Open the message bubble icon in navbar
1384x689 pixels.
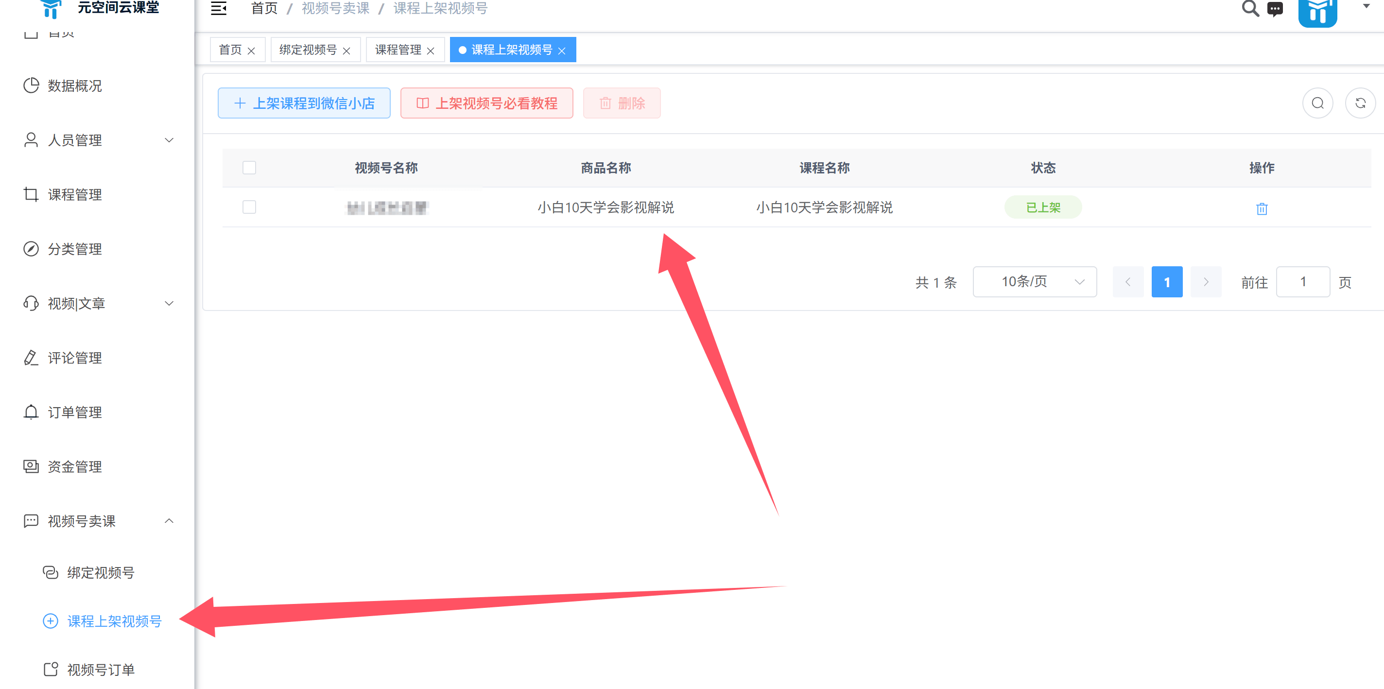pyautogui.click(x=1276, y=9)
